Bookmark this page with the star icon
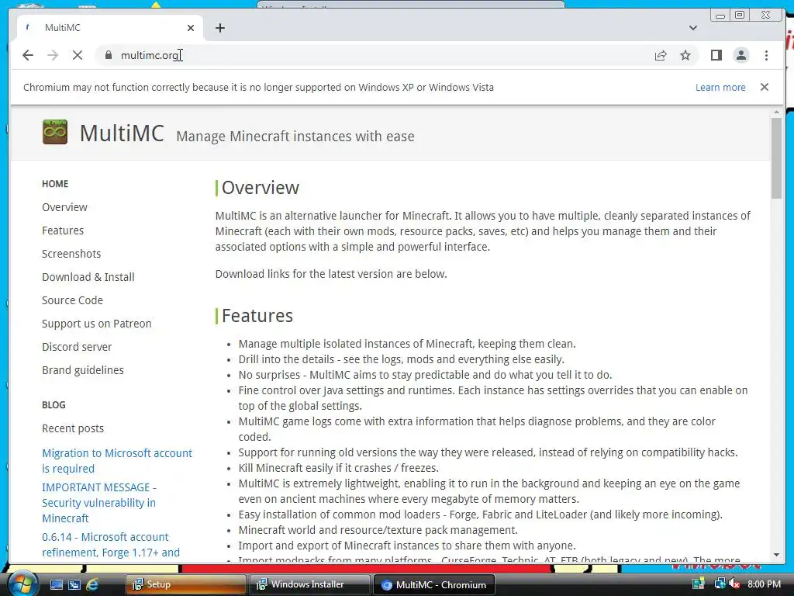 tap(685, 55)
